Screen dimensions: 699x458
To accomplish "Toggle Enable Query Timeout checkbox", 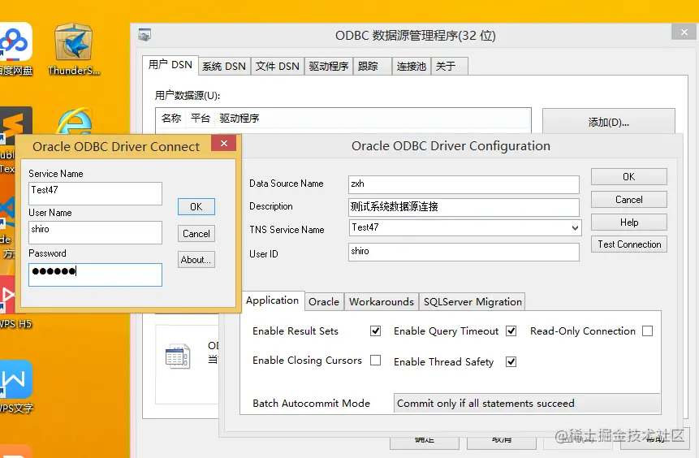I will point(511,331).
